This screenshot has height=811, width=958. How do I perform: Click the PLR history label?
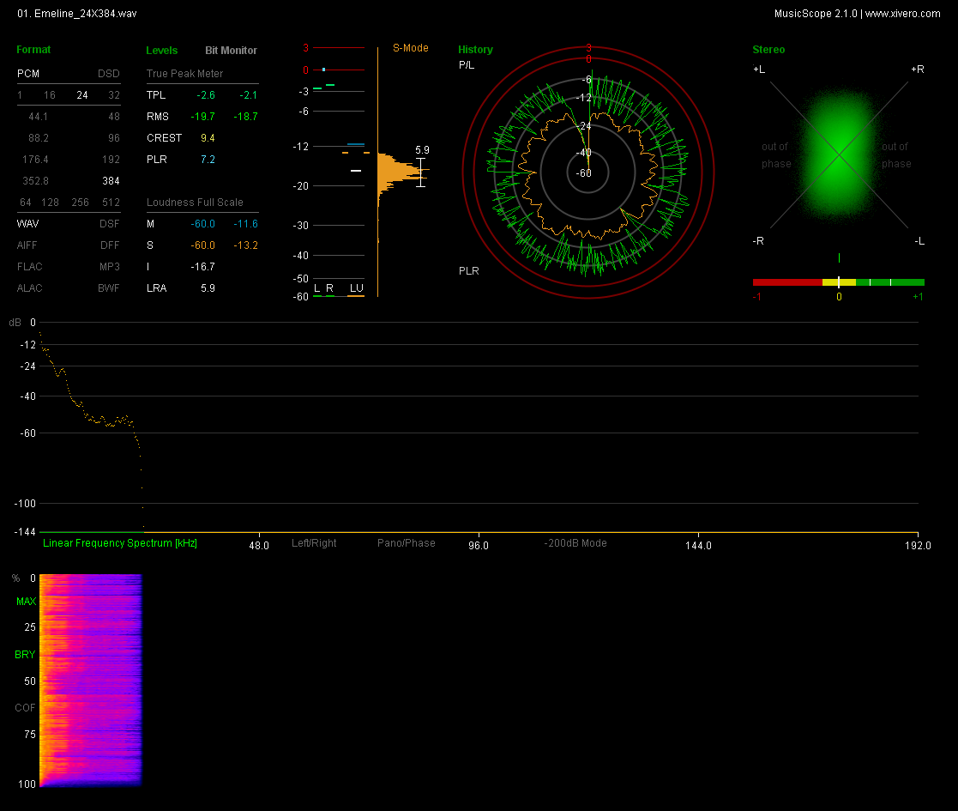click(468, 271)
